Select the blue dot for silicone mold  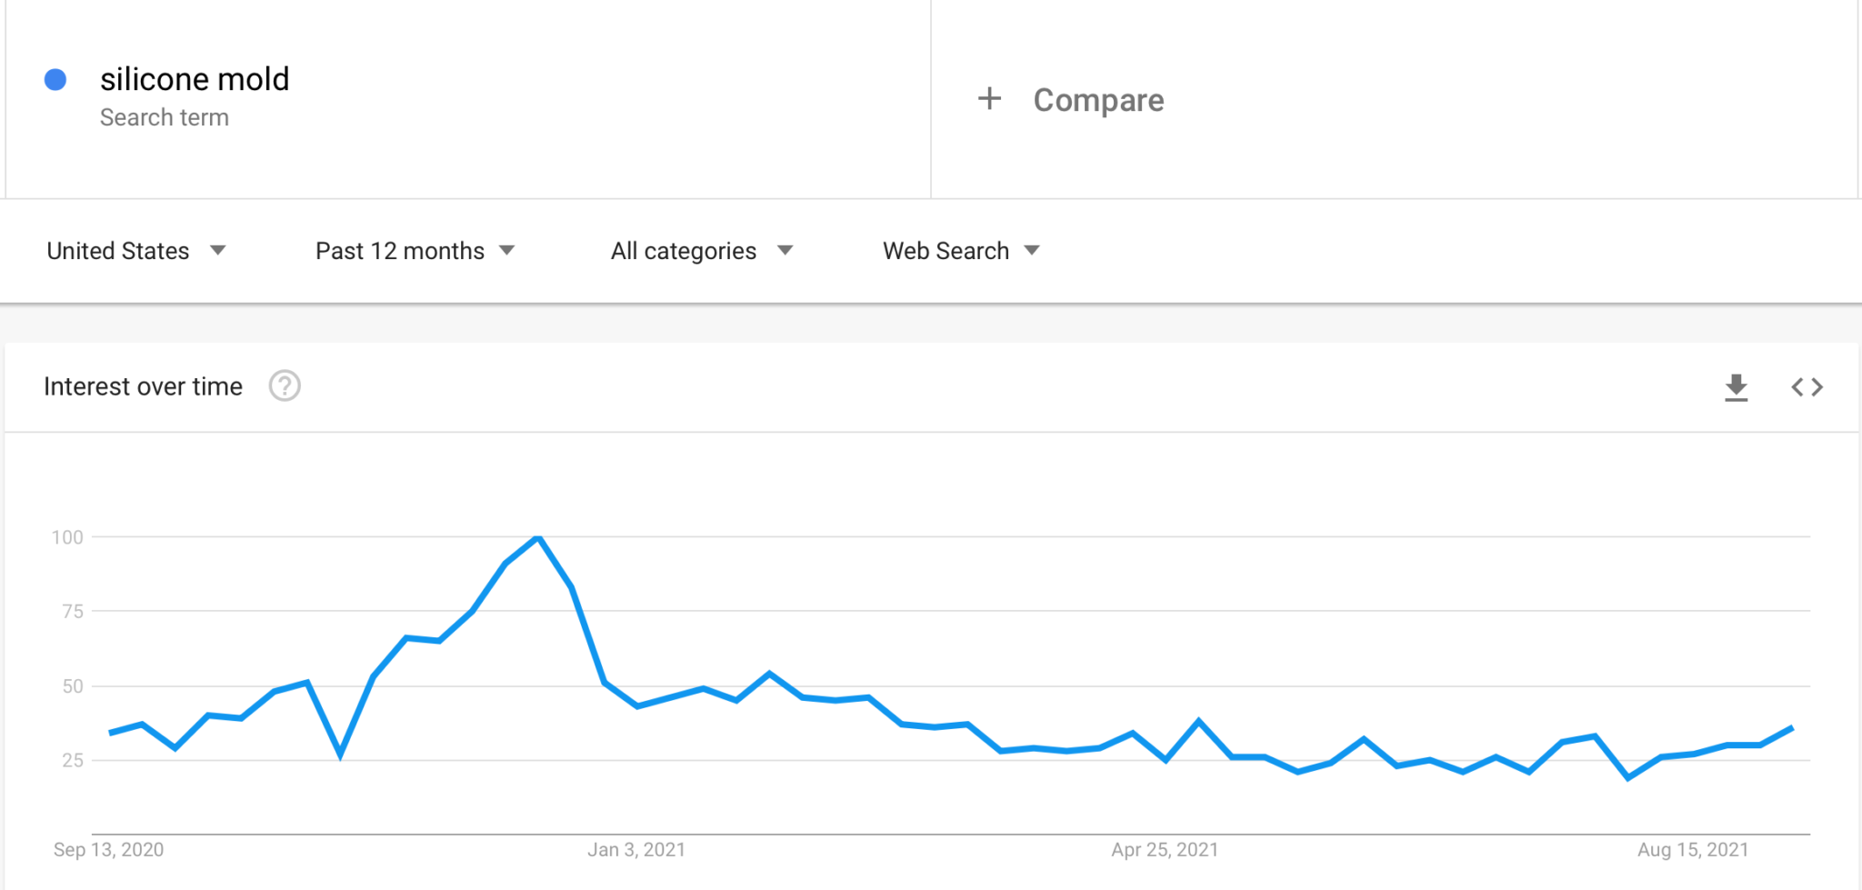[55, 80]
